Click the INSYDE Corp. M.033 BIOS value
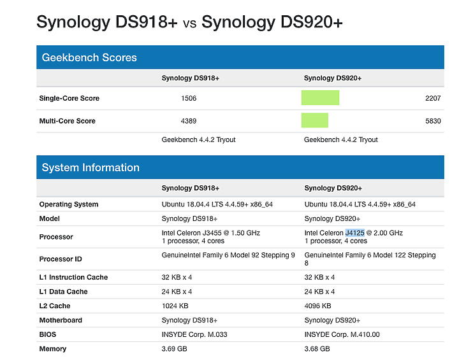Image resolution: width=459 pixels, height=363 pixels. tap(194, 334)
